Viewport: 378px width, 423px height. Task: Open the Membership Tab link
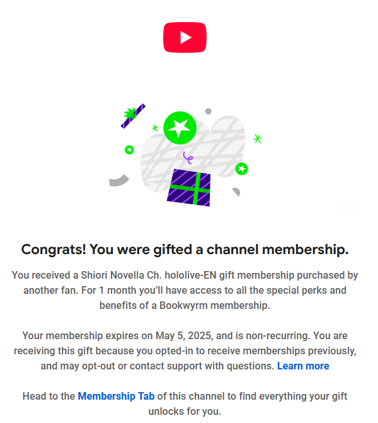pyautogui.click(x=116, y=396)
